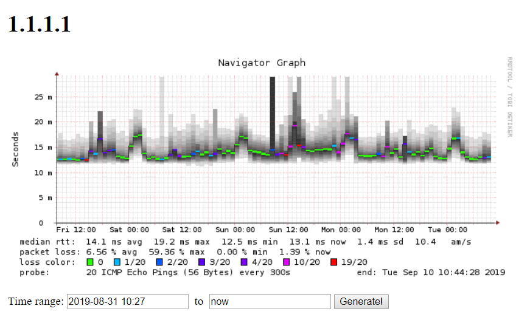Click the light blue 1/20 loss swatch

pos(117,262)
